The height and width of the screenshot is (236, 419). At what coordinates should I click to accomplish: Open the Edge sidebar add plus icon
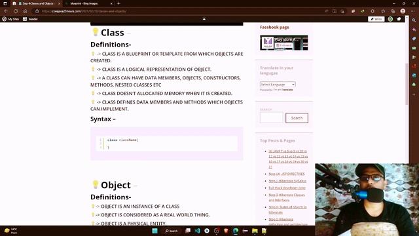click(x=414, y=94)
